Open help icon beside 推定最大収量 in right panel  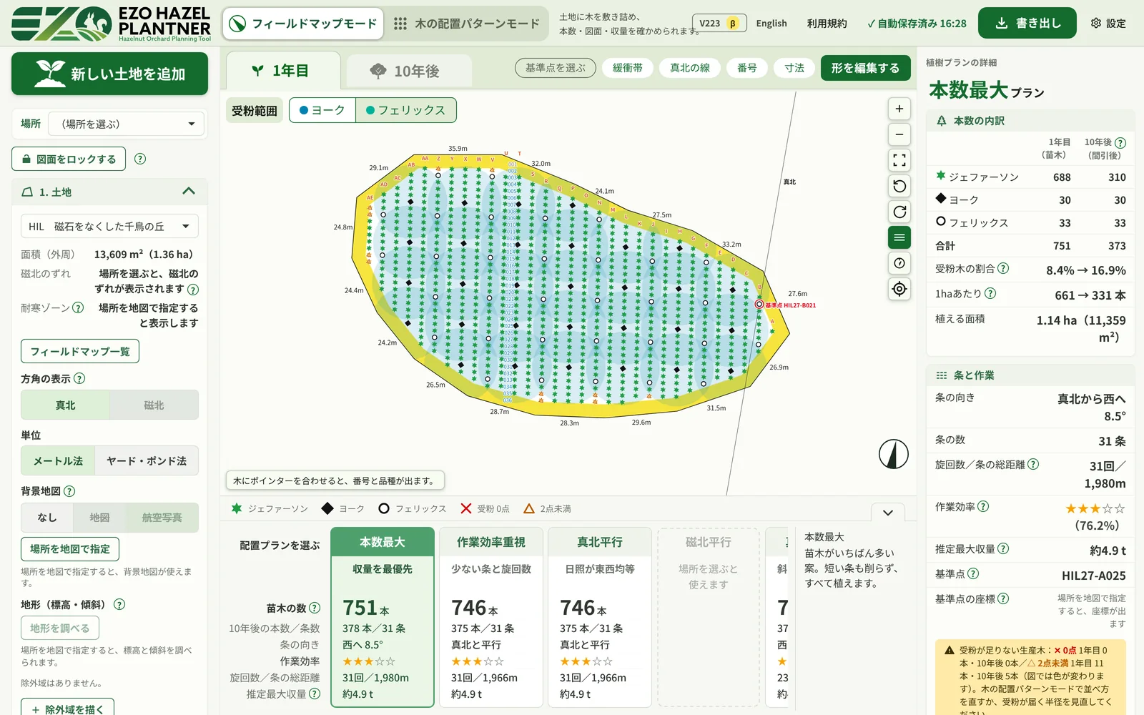tap(1003, 548)
